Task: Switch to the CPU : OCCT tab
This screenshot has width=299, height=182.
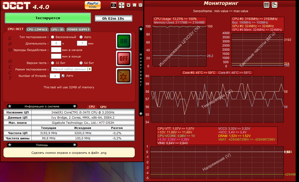Action: [x=16, y=29]
